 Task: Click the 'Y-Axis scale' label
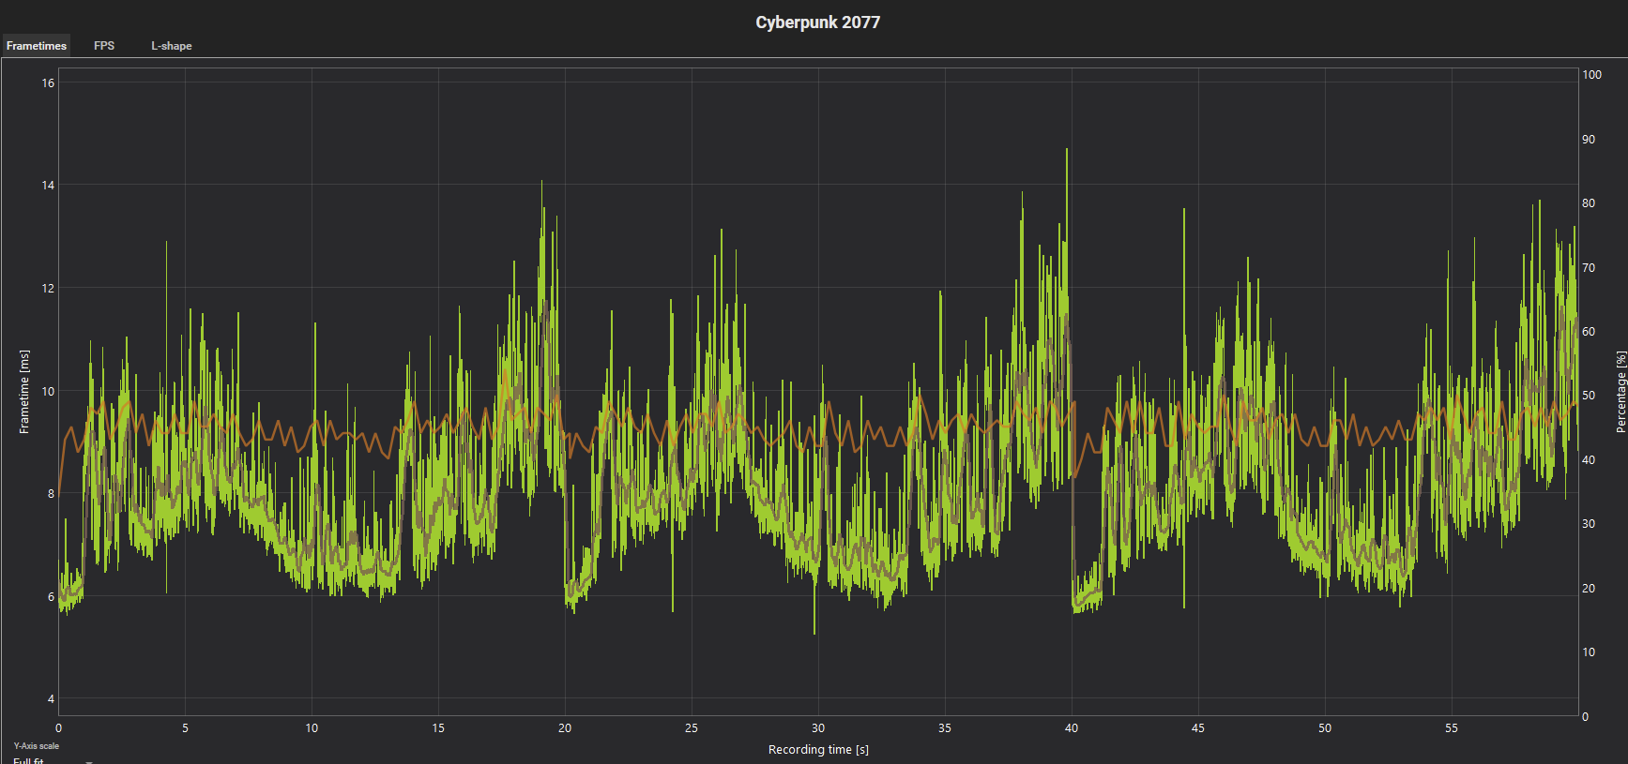pos(36,746)
